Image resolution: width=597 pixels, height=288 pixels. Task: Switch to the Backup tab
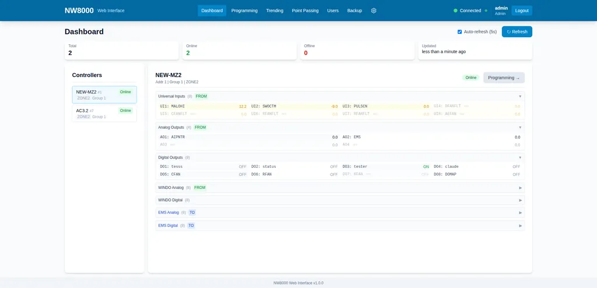[354, 10]
